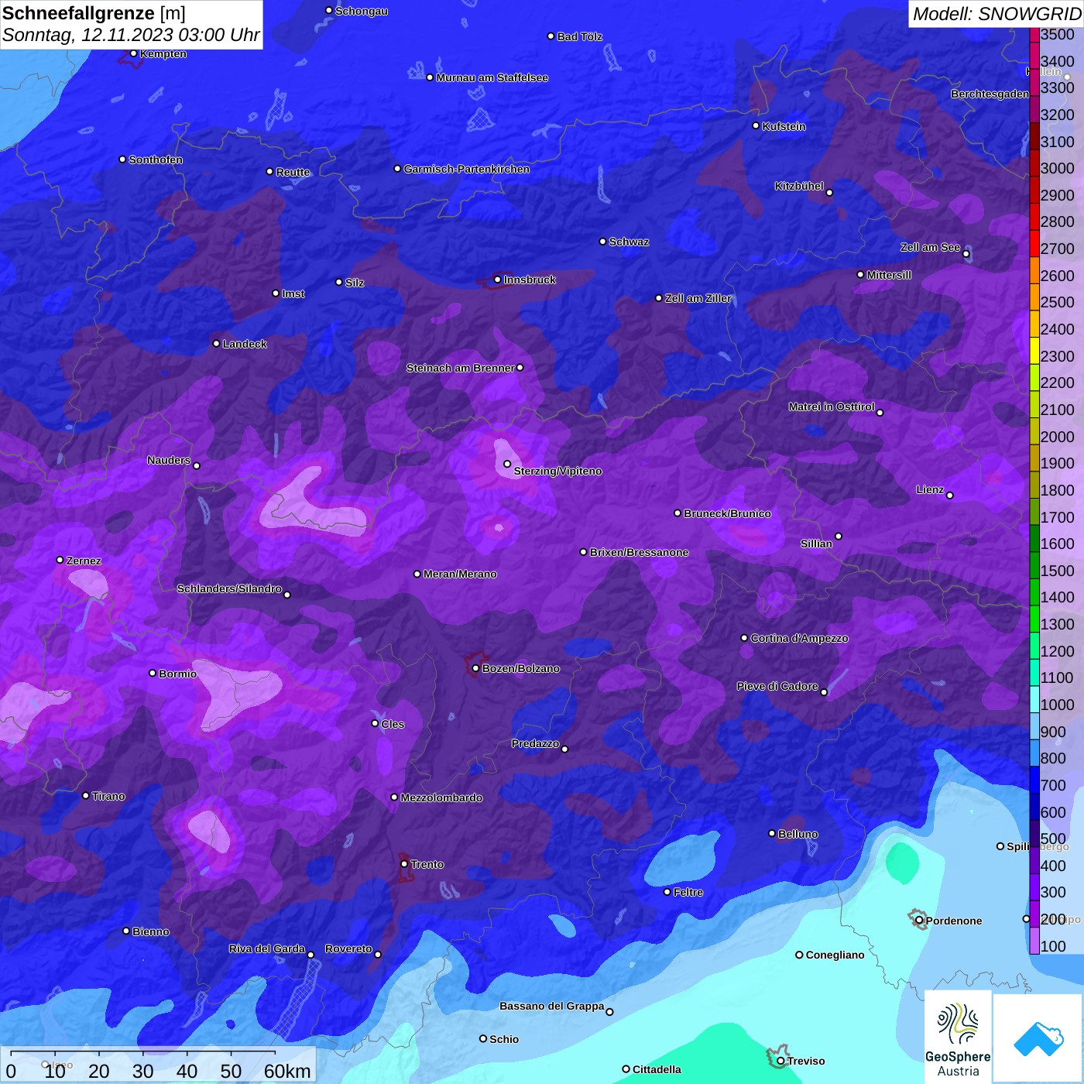Click the Pordenone city marker dot
Viewport: 1084px width, 1084px height.
(x=919, y=921)
